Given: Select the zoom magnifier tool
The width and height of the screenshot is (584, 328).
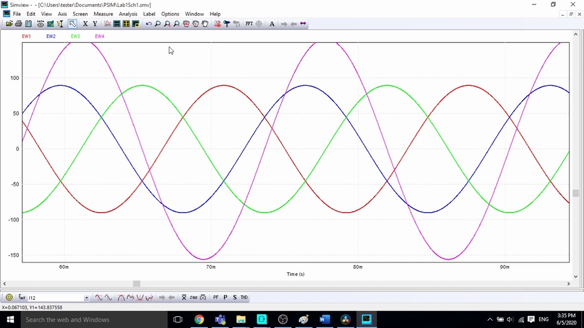Looking at the screenshot, I should click(157, 24).
